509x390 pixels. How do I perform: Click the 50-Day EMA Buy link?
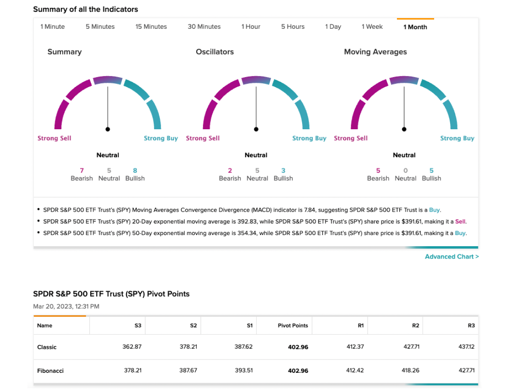[460, 233]
